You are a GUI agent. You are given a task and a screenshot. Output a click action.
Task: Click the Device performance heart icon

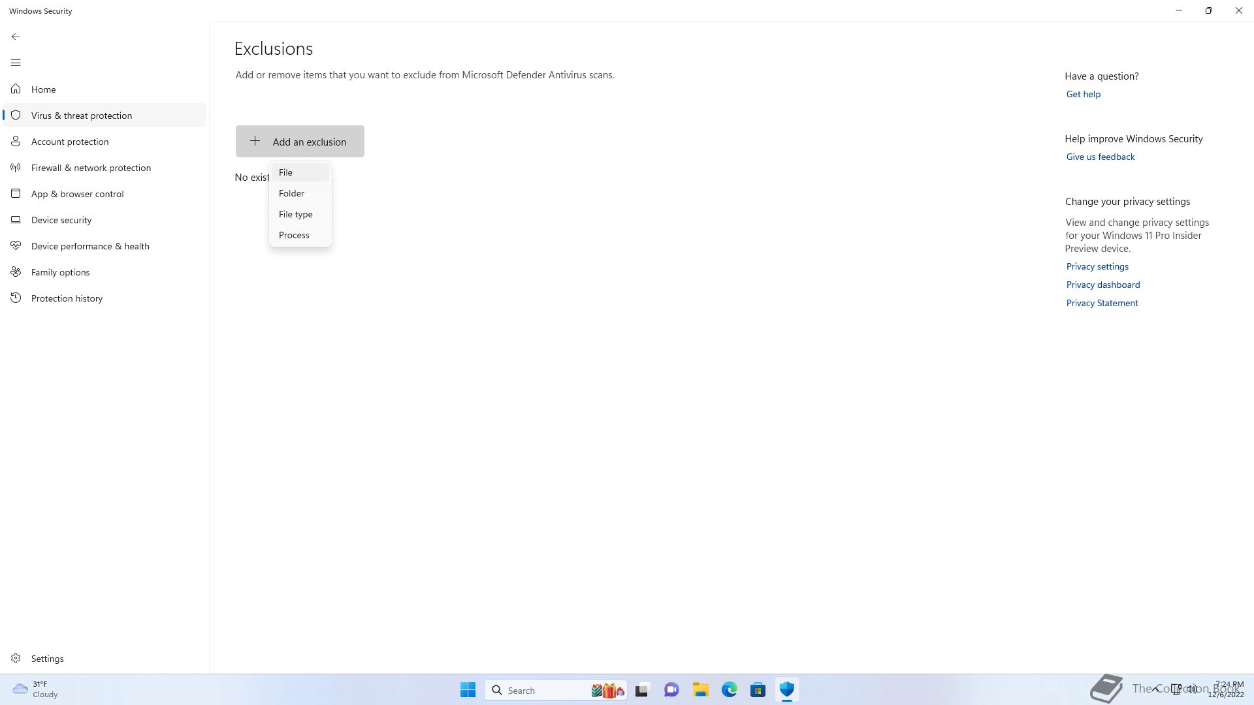pyautogui.click(x=16, y=245)
